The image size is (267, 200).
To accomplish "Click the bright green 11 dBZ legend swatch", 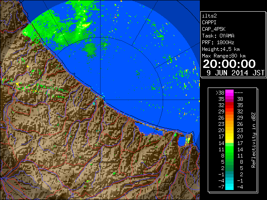I will (229, 149).
